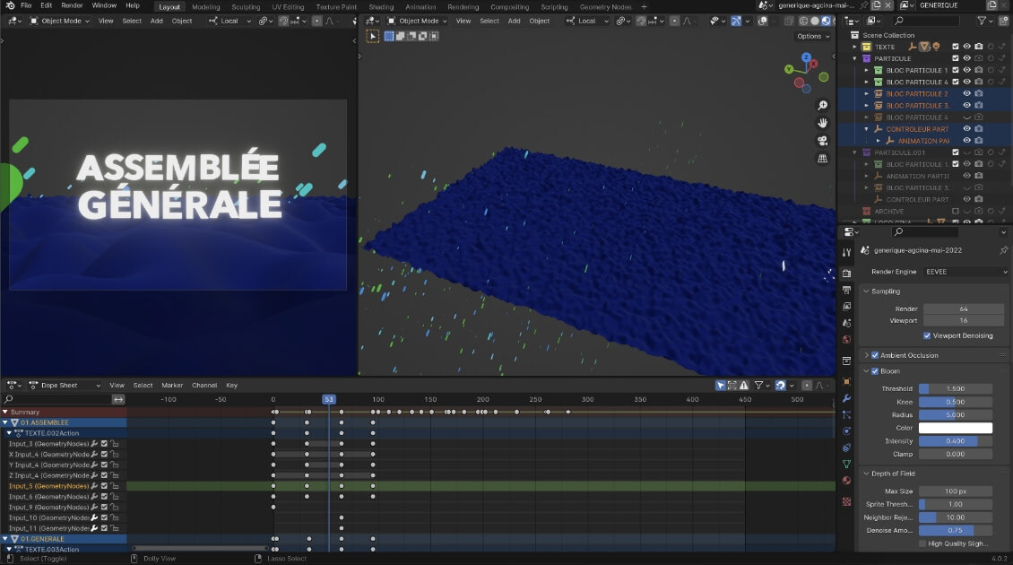Open the View Layer properties tab
Image resolution: width=1013 pixels, height=565 pixels.
(846, 307)
